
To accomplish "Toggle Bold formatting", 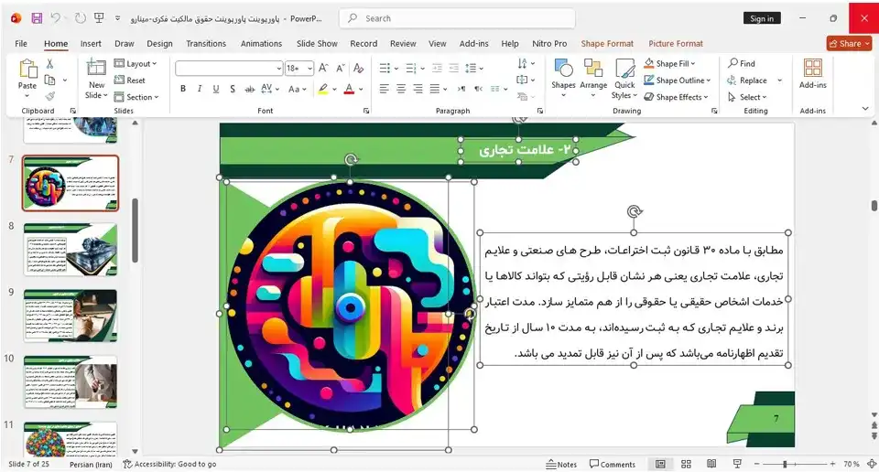I will click(x=183, y=89).
